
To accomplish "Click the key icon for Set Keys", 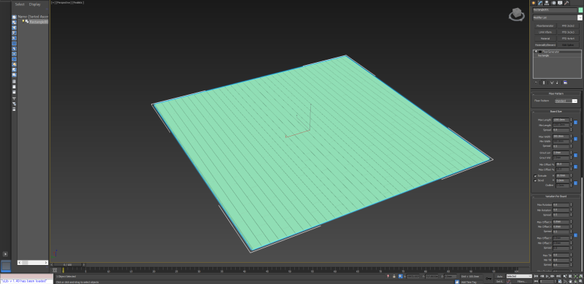I will 488,278.
